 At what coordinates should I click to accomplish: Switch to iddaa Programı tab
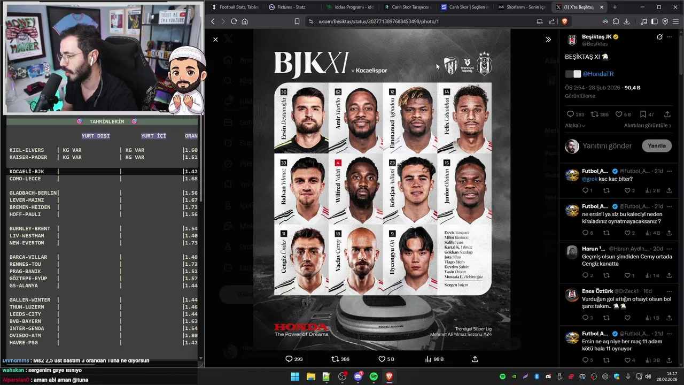pos(350,7)
